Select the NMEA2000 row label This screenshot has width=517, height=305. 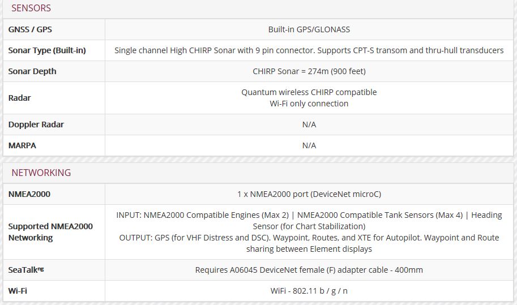[29, 194]
